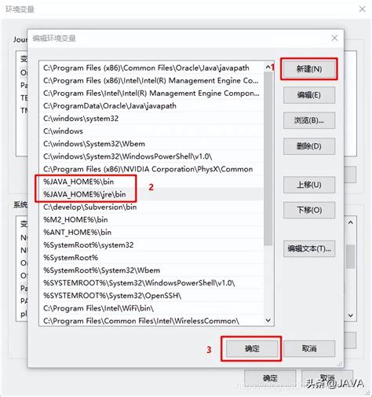Select the %JAVA_HOME%\jre\bin entry
372x397 pixels.
pyautogui.click(x=151, y=194)
